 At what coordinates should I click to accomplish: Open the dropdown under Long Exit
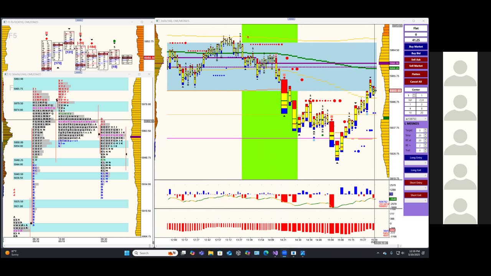[416, 176]
